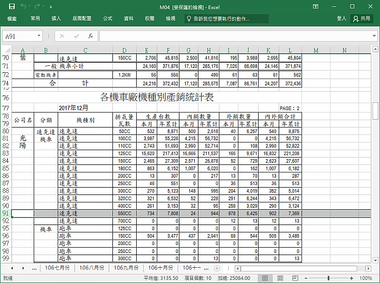Switch to Normal view icon in status bar
380x283 pixels.
click(265, 278)
